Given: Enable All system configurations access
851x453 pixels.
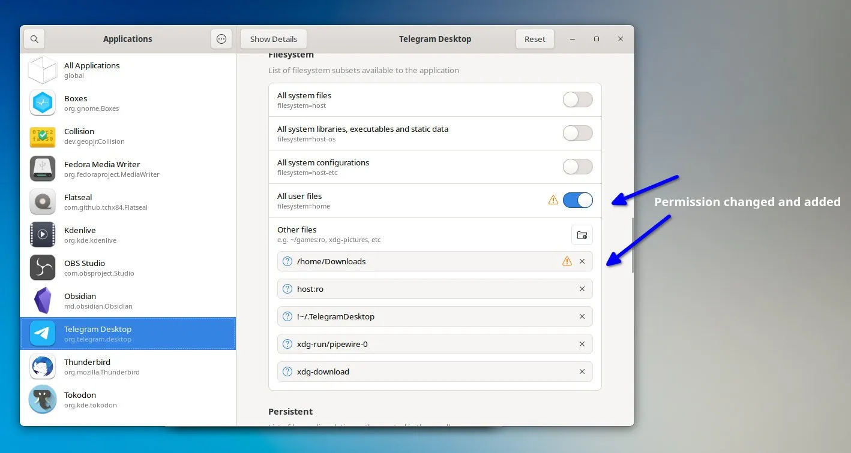Looking at the screenshot, I should point(577,167).
